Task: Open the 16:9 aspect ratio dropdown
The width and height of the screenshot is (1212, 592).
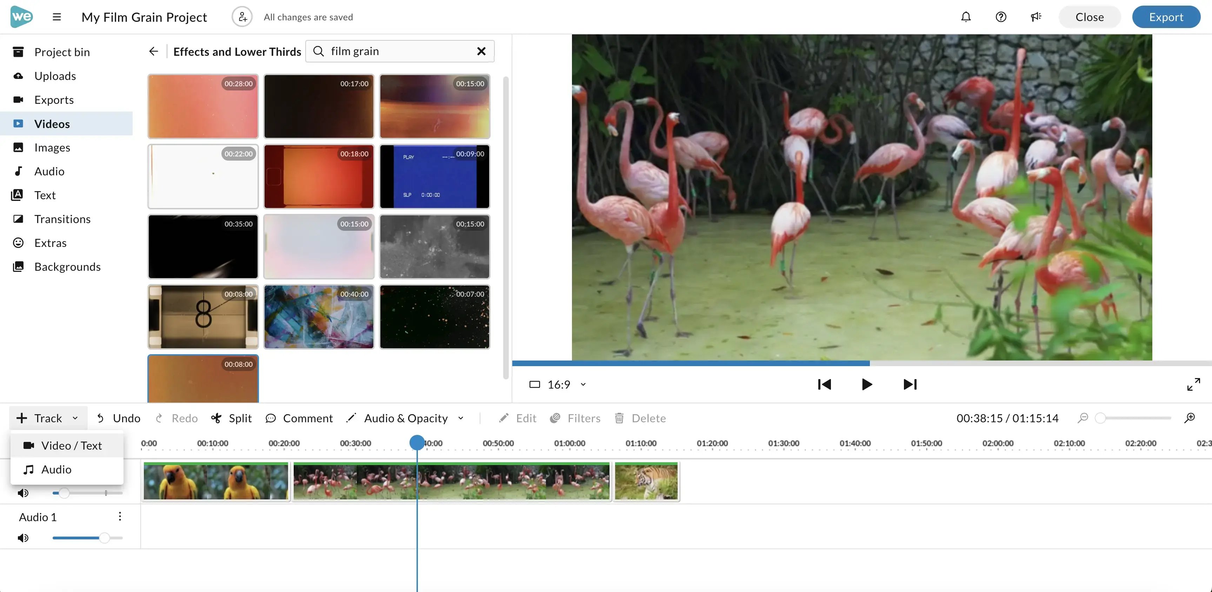Action: 558,385
